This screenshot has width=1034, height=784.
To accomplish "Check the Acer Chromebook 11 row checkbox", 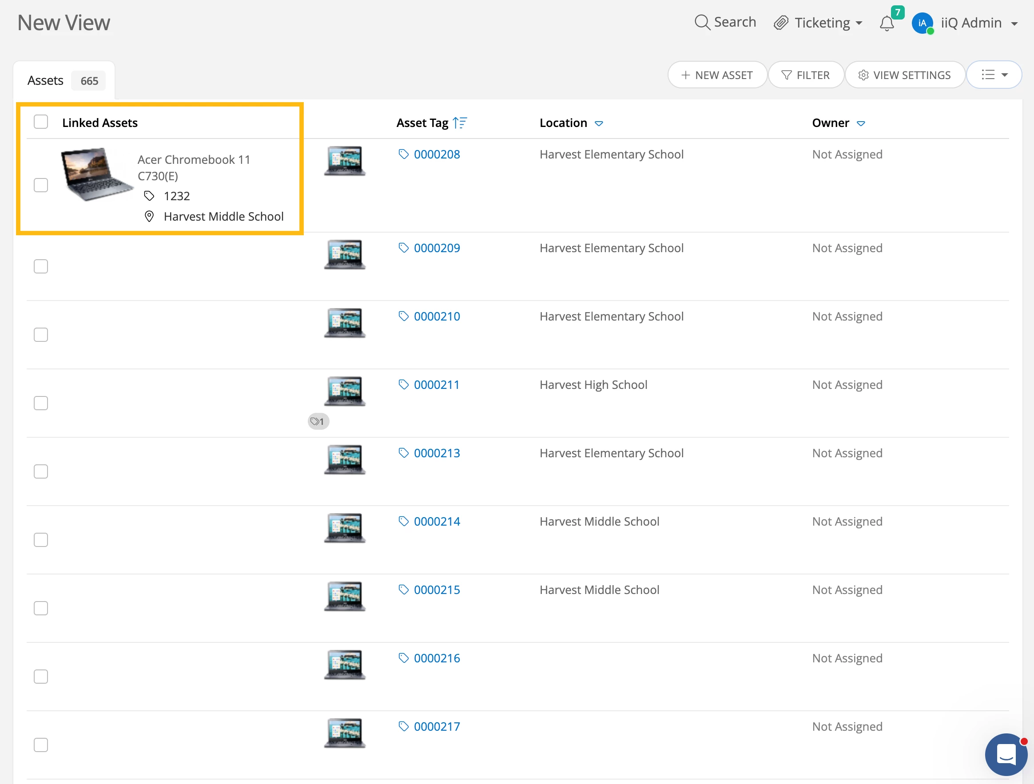I will (41, 185).
